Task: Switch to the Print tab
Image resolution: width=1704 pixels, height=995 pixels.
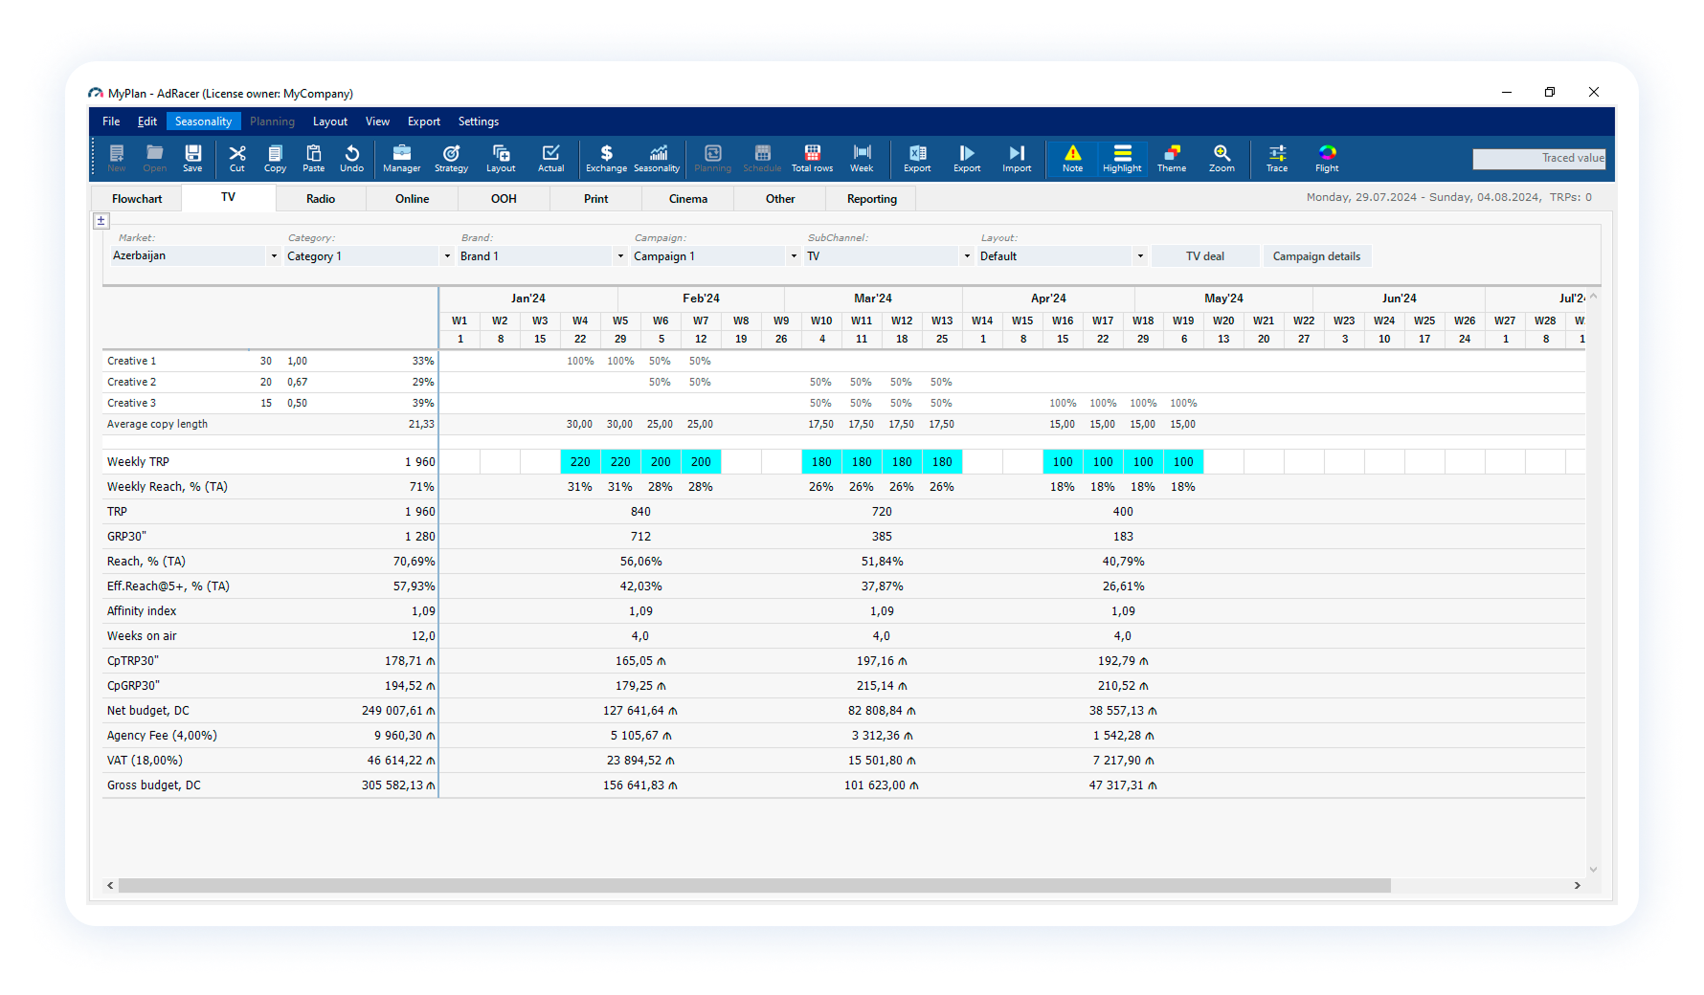Action: tap(595, 199)
